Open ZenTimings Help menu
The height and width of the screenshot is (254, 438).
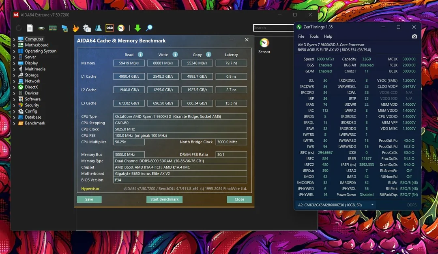point(328,36)
